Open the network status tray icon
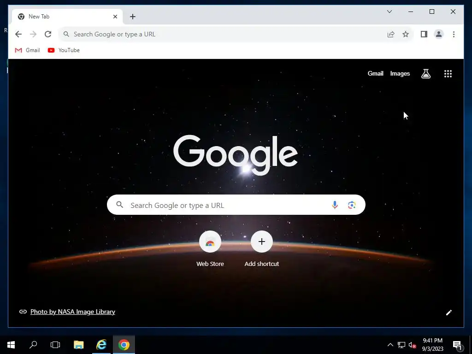Image resolution: width=472 pixels, height=354 pixels. click(401, 345)
